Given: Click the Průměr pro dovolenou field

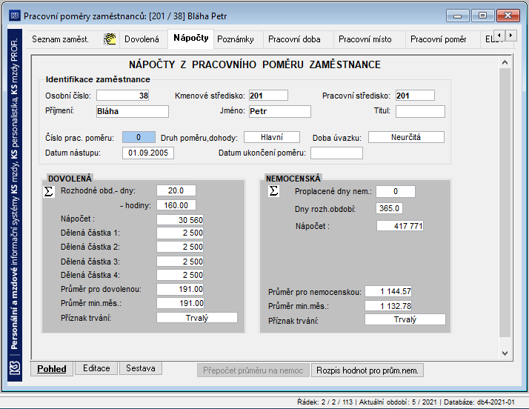Looking at the screenshot, I should [180, 289].
